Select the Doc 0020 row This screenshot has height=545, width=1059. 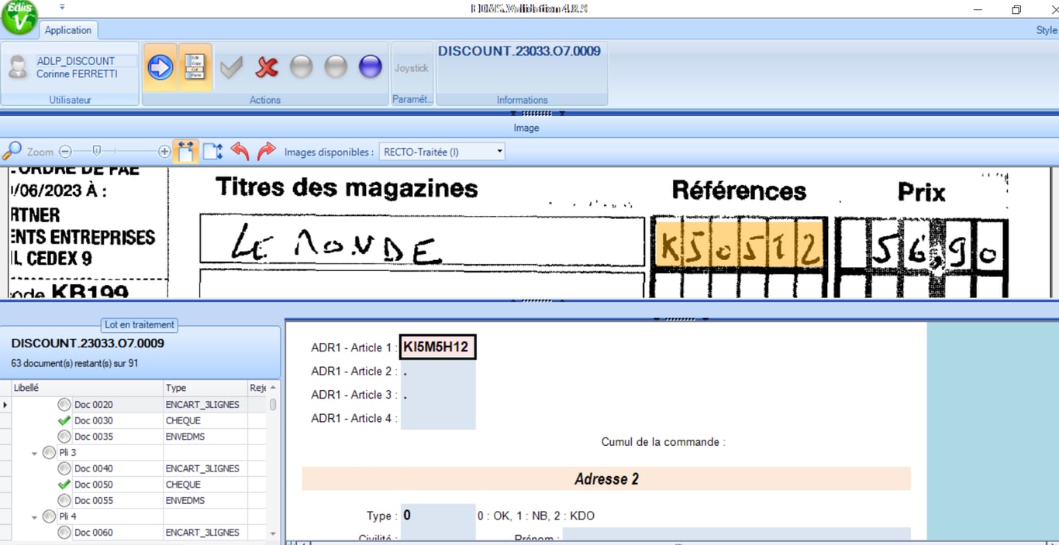coord(133,404)
